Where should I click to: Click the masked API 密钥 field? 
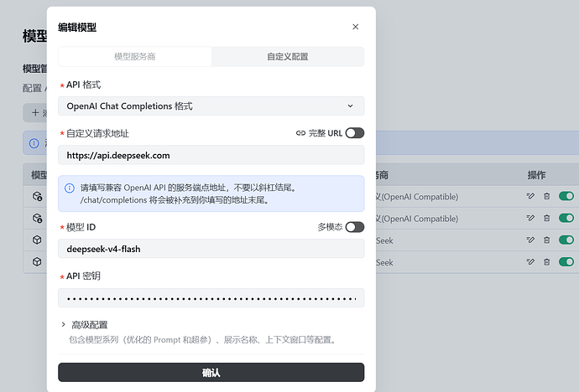tap(211, 297)
